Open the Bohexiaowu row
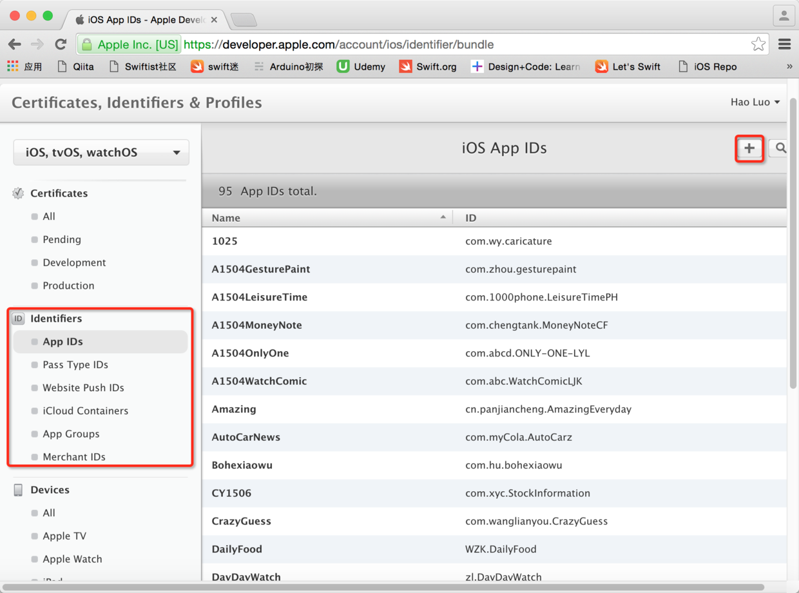 point(494,465)
